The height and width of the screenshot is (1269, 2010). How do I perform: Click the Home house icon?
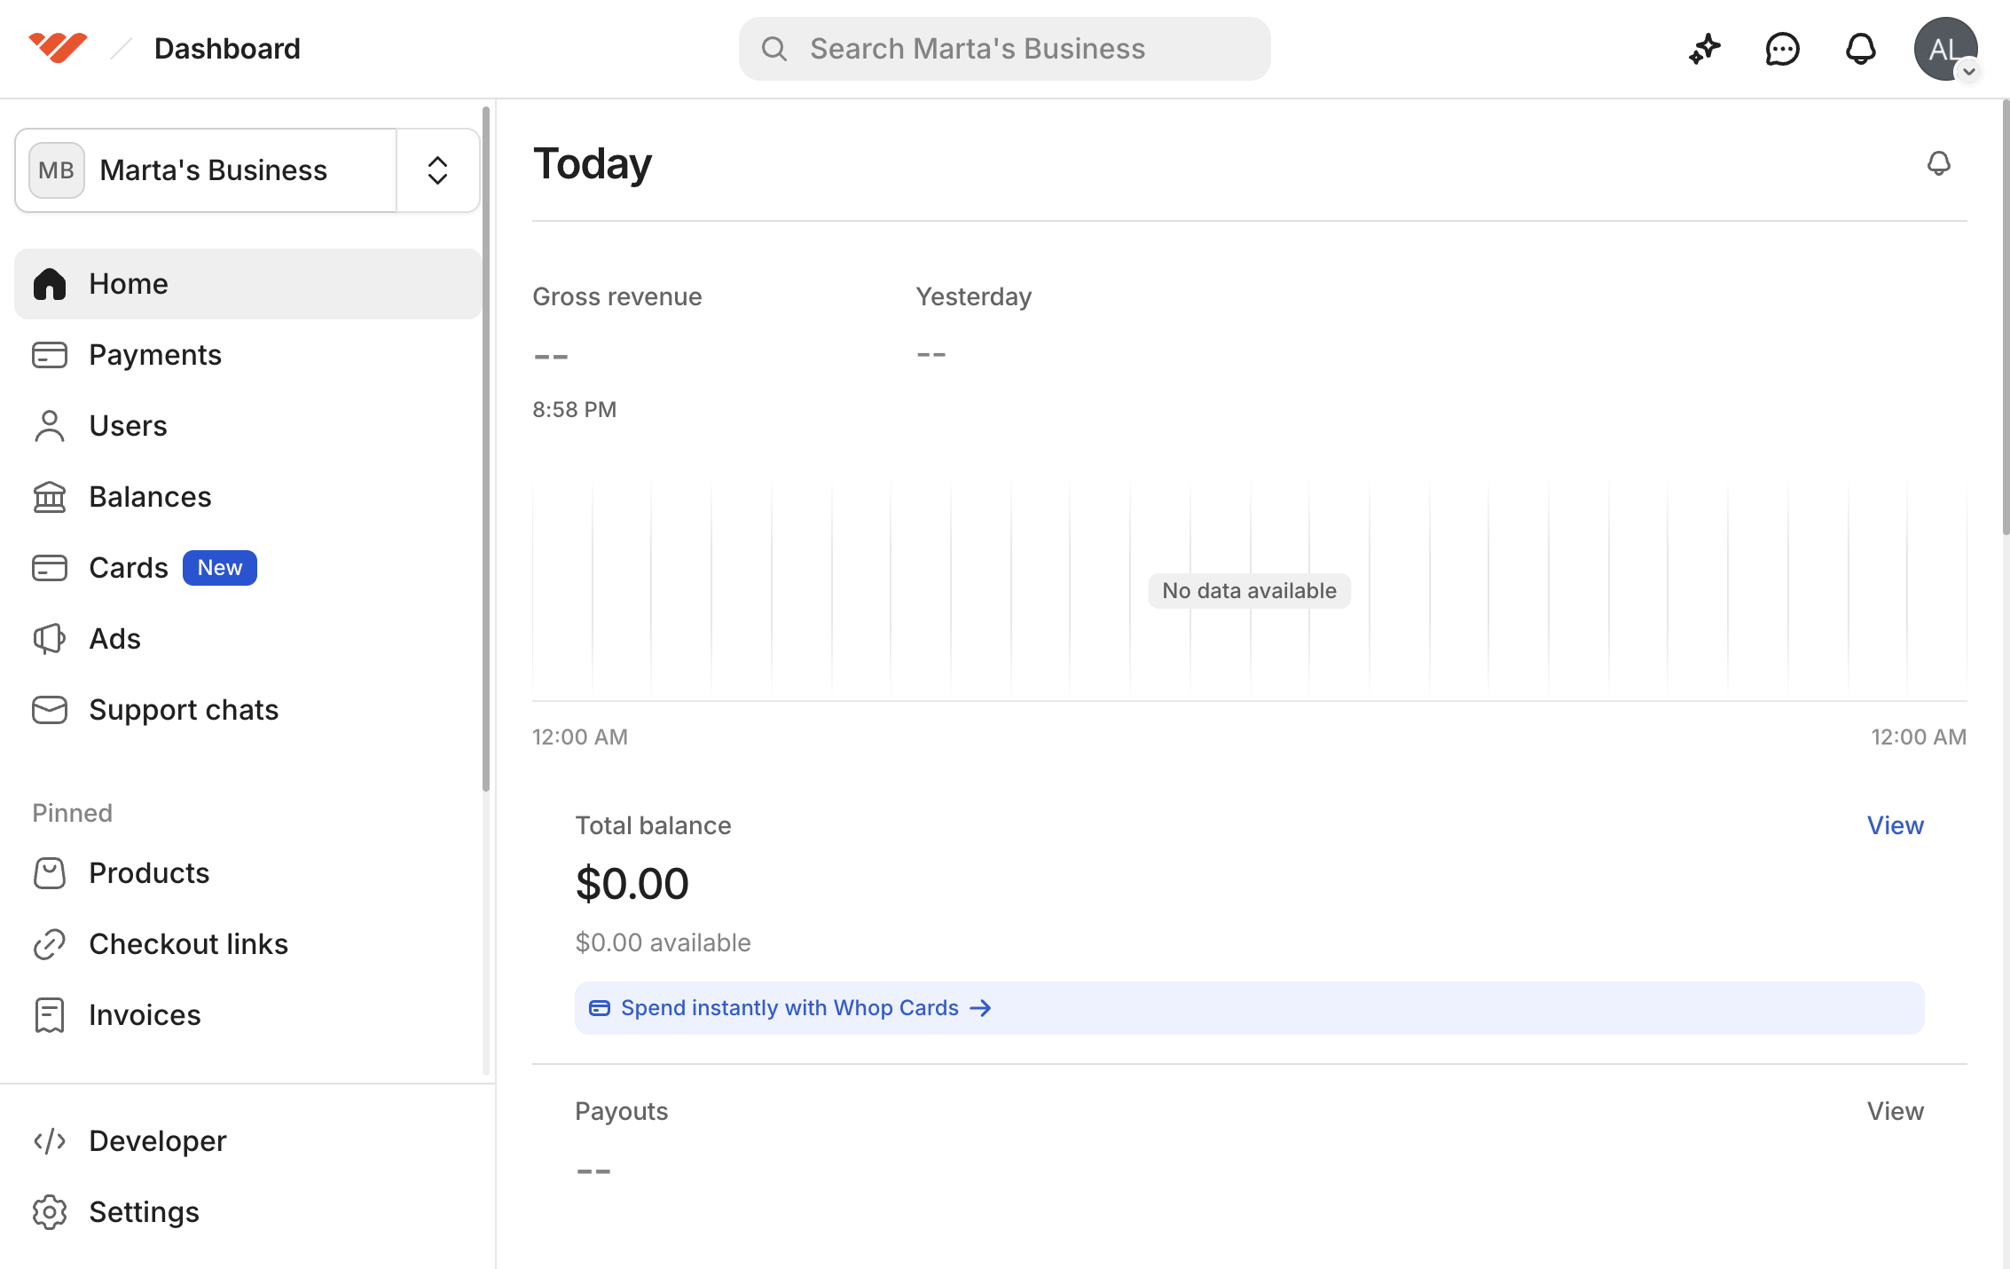click(x=50, y=284)
